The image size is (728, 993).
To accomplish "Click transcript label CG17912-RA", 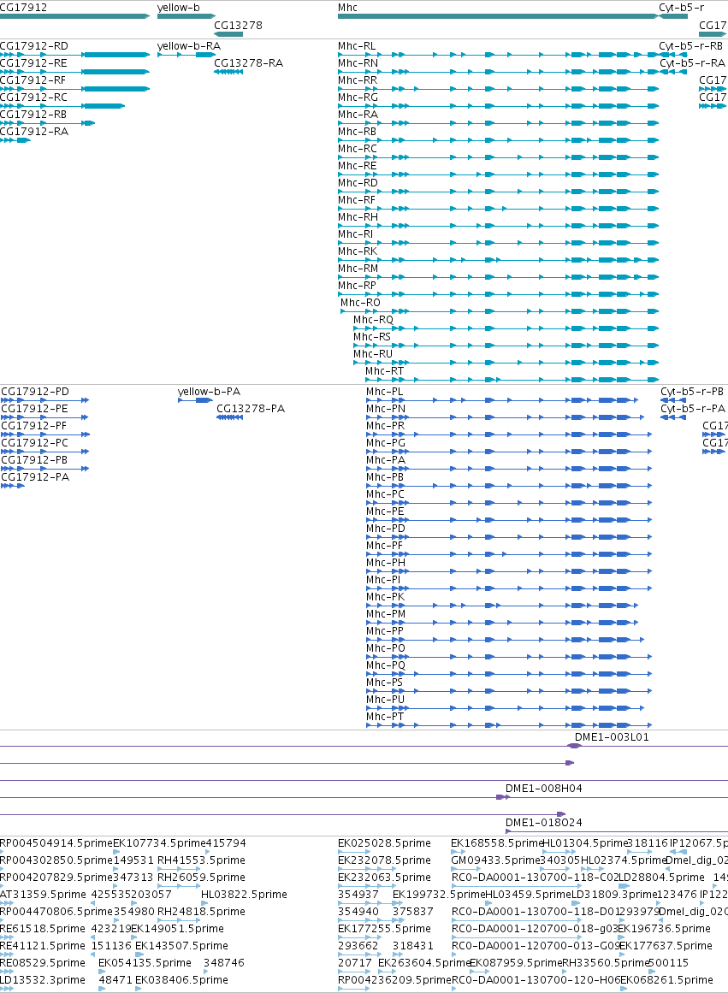I will pyautogui.click(x=34, y=132).
